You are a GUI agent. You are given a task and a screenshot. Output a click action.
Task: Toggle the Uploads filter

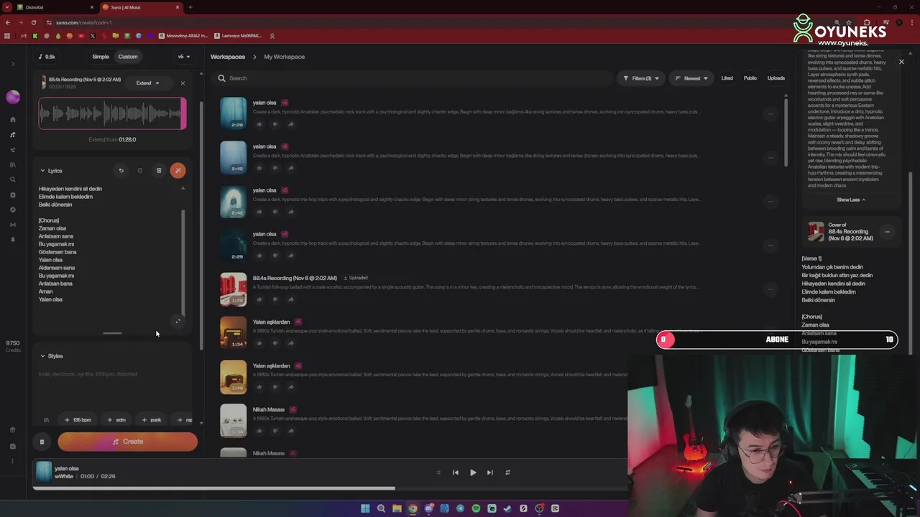coord(776,78)
